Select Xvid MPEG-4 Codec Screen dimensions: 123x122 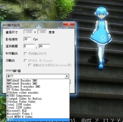(38, 117)
